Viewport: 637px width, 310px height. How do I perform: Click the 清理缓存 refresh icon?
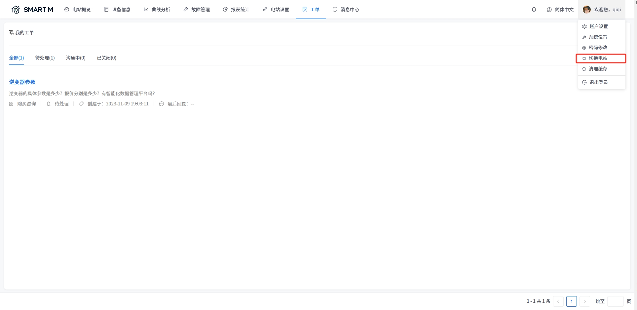(x=584, y=69)
